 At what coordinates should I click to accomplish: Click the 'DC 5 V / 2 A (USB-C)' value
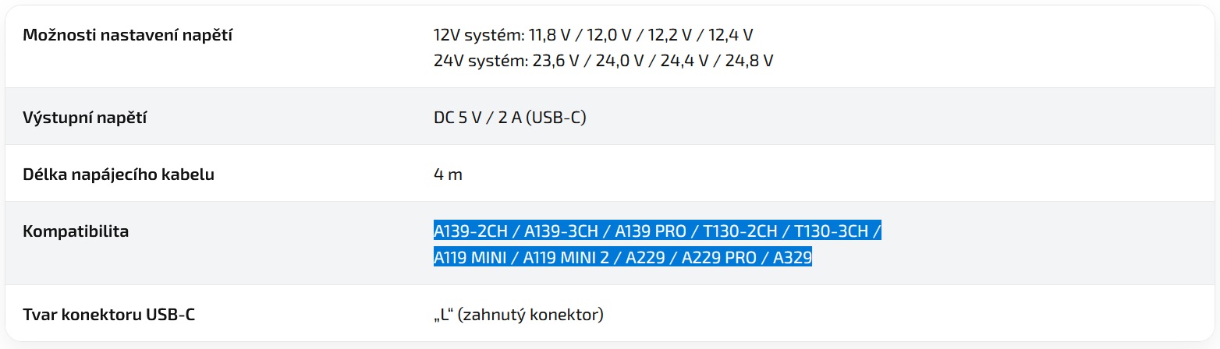[510, 118]
